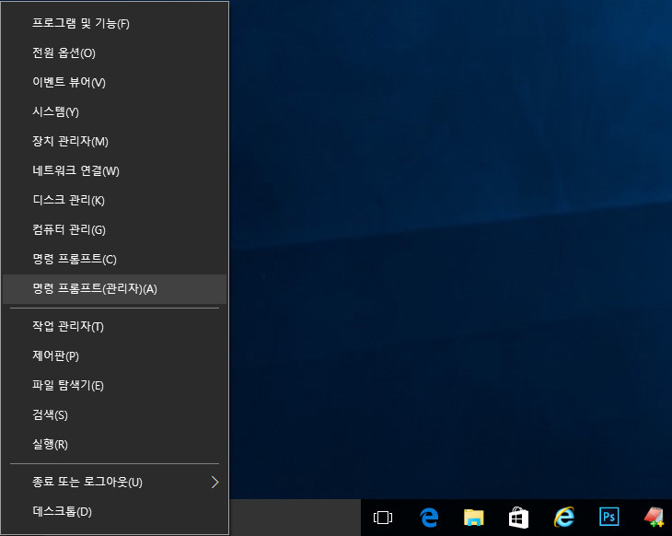The image size is (672, 536).
Task: Open Internet Explorer taskbar icon
Action: click(x=564, y=518)
